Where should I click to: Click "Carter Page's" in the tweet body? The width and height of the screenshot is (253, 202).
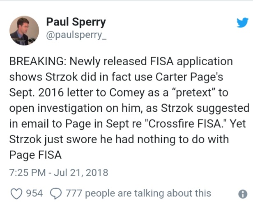189,77
